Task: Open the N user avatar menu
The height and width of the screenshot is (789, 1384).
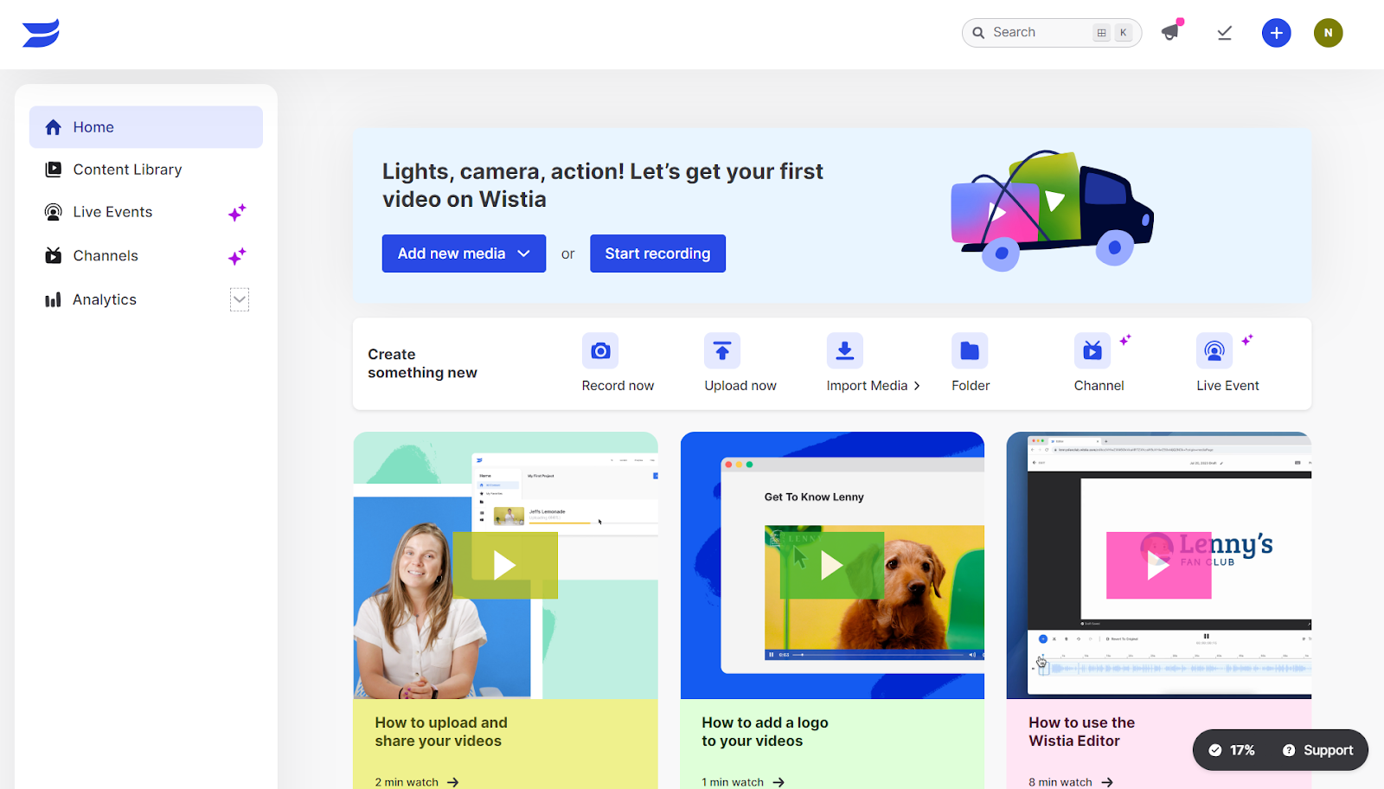Action: (x=1328, y=33)
